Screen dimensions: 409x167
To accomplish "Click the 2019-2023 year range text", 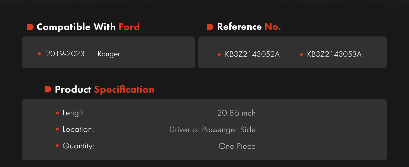I will pos(65,54).
